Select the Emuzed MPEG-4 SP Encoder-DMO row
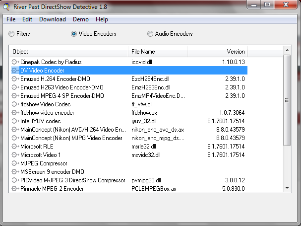 click(x=129, y=96)
